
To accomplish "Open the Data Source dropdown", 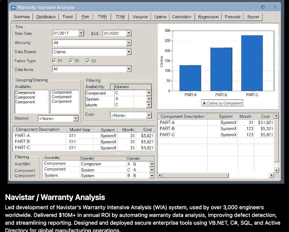I will tap(129, 52).
